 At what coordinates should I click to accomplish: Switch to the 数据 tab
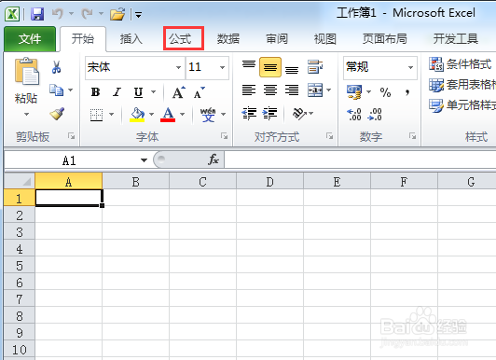coord(228,39)
